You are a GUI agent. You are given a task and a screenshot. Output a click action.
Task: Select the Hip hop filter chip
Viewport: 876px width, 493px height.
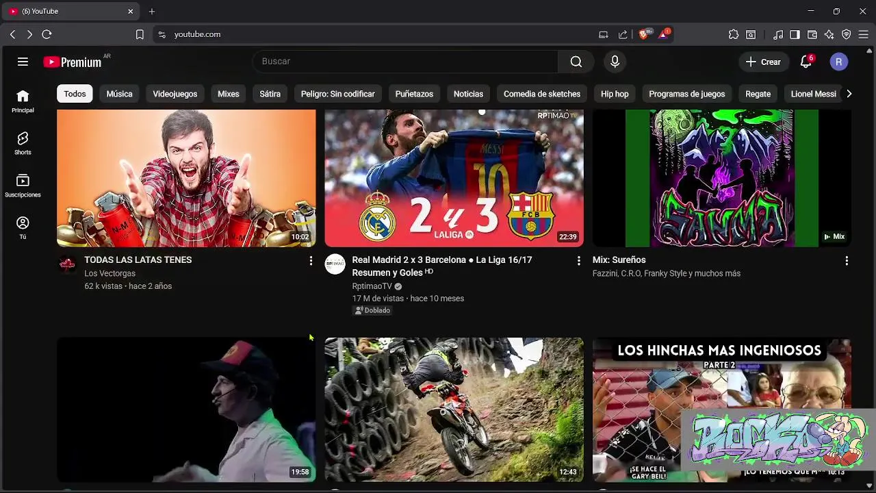point(615,94)
